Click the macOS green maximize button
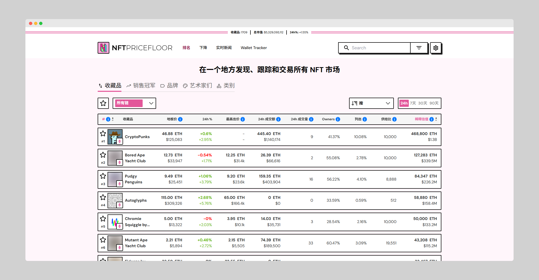This screenshot has width=539, height=280. click(x=41, y=23)
